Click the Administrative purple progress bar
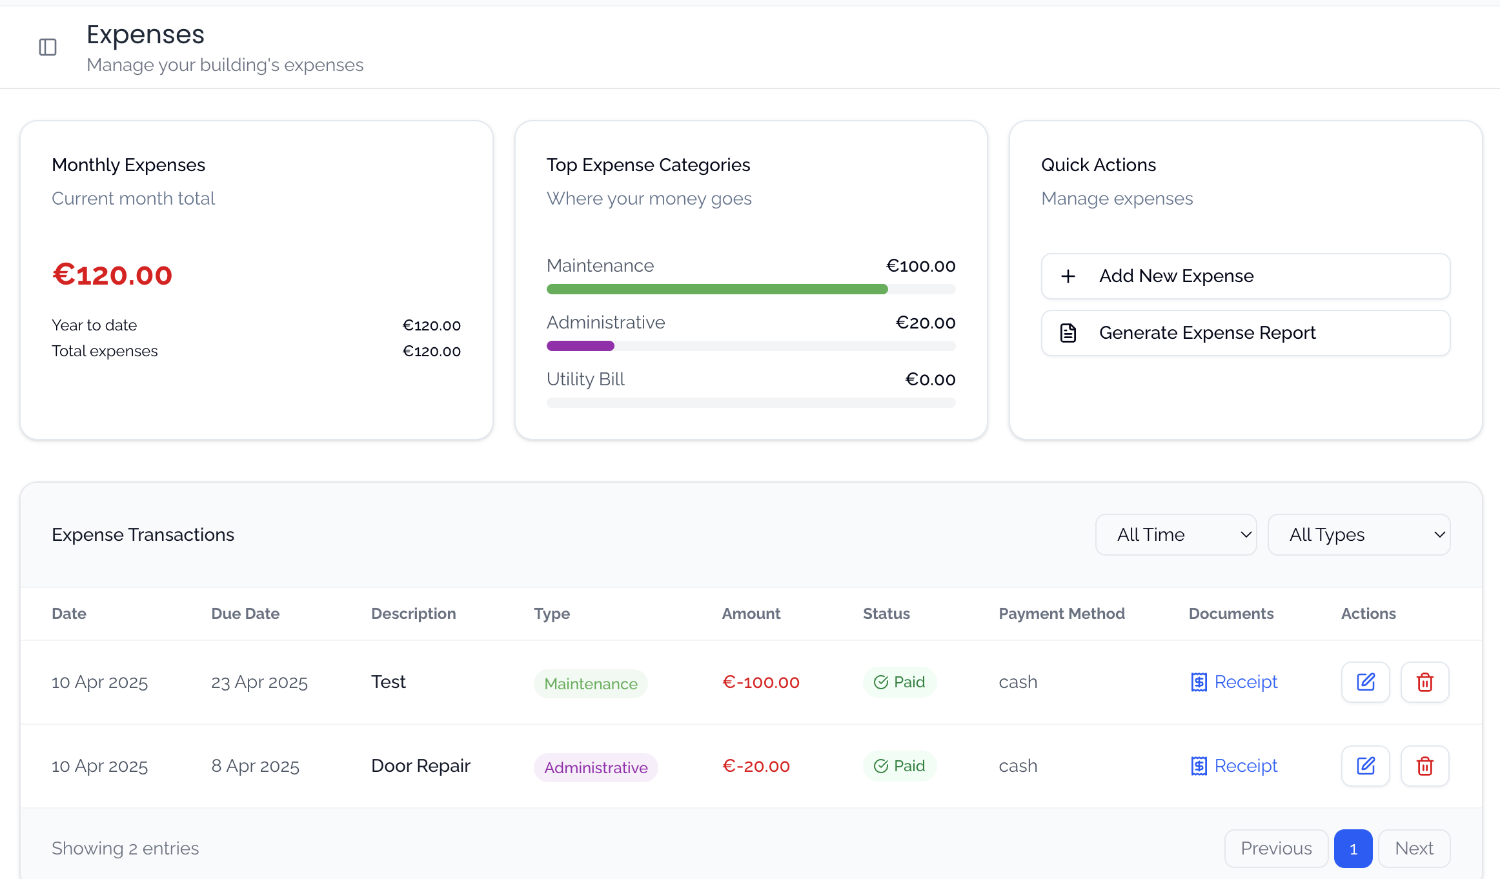 pyautogui.click(x=580, y=346)
